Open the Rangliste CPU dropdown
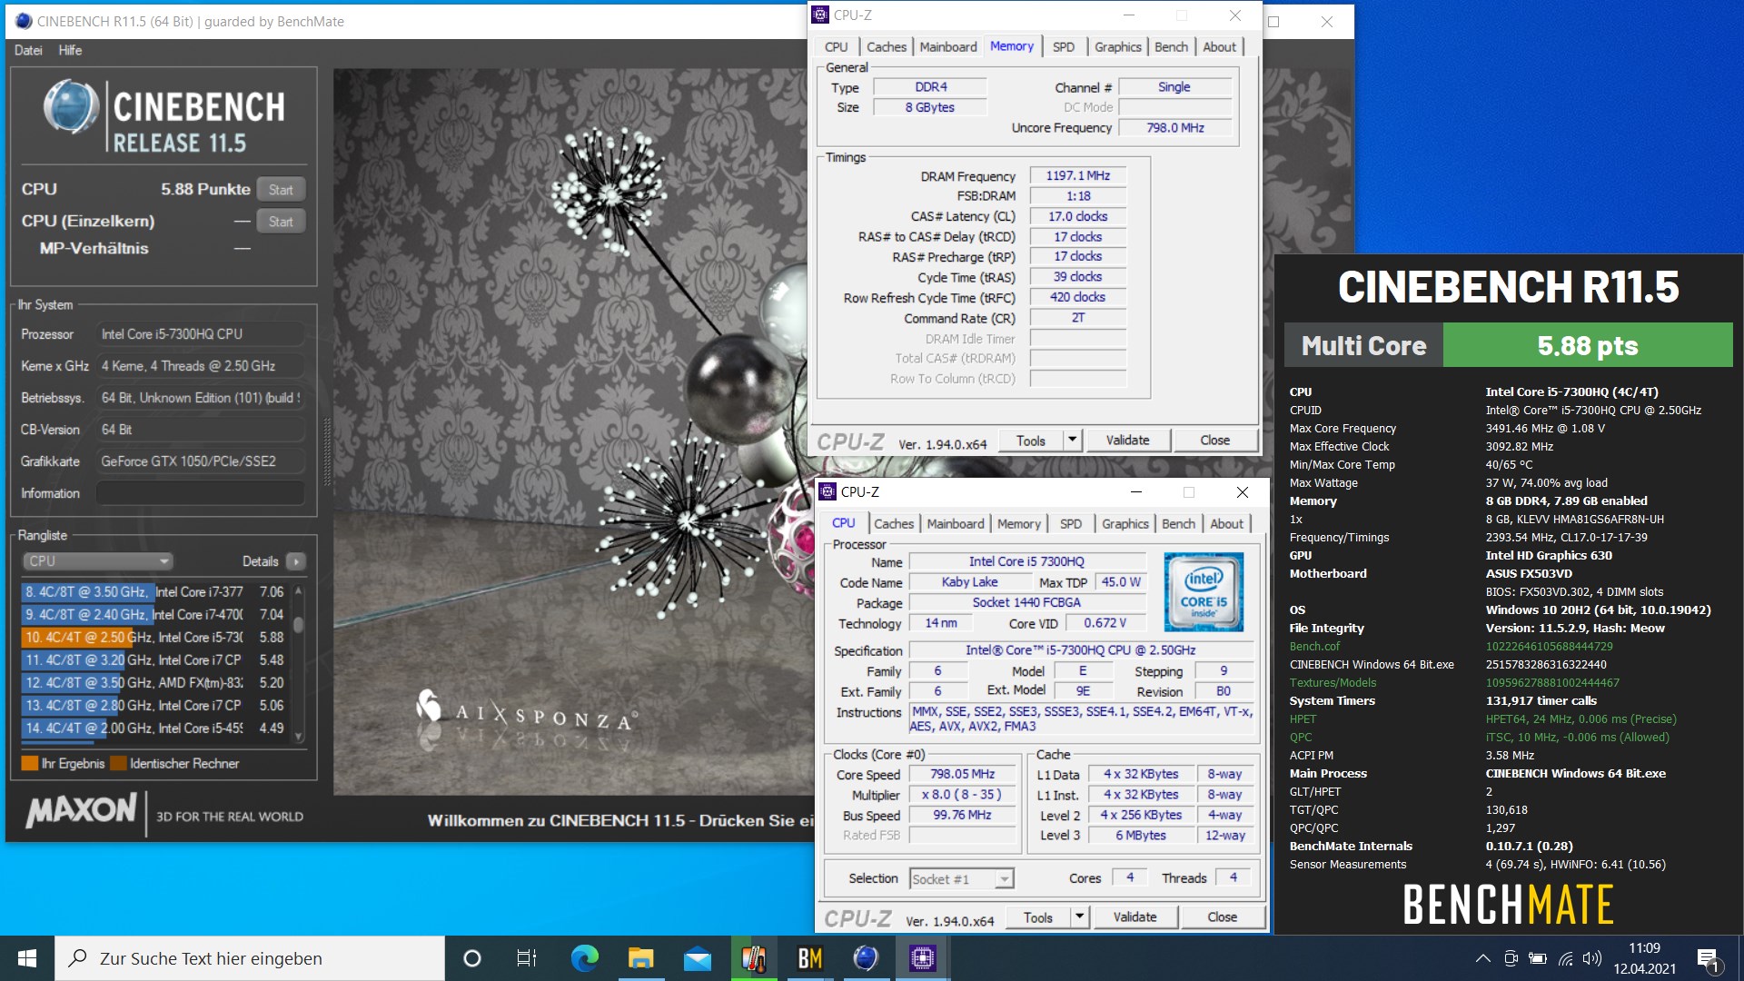The height and width of the screenshot is (981, 1744). click(97, 561)
